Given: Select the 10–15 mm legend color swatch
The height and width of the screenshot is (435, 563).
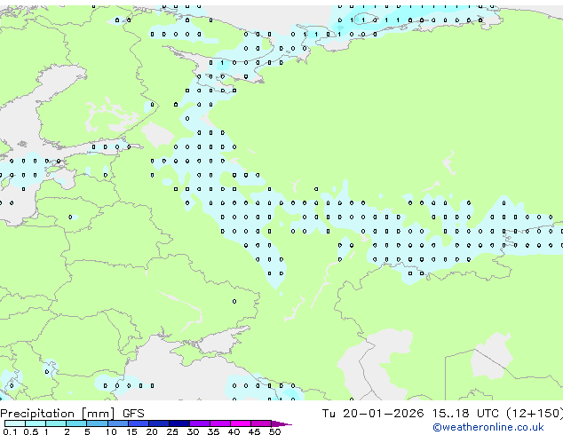Looking at the screenshot, I should point(117,423).
